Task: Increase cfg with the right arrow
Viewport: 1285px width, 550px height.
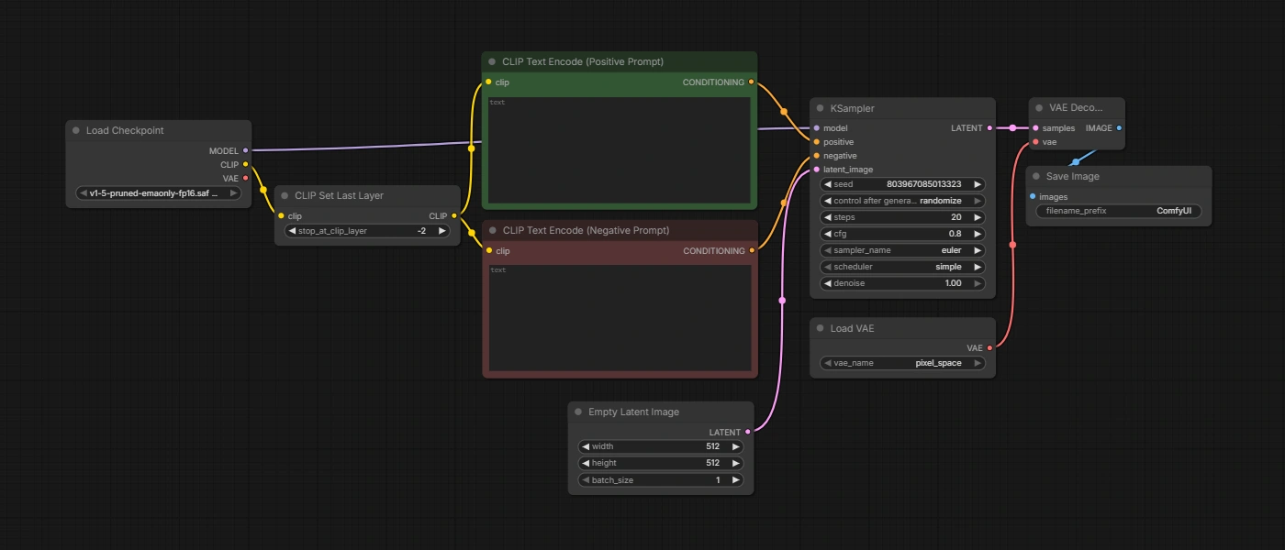Action: [x=978, y=234]
